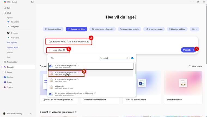Open Apper in the sidebar
This screenshot has height=117, width=207.
pos(8,72)
